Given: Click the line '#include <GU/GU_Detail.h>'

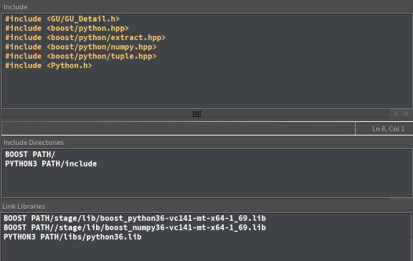Looking at the screenshot, I should tap(62, 19).
